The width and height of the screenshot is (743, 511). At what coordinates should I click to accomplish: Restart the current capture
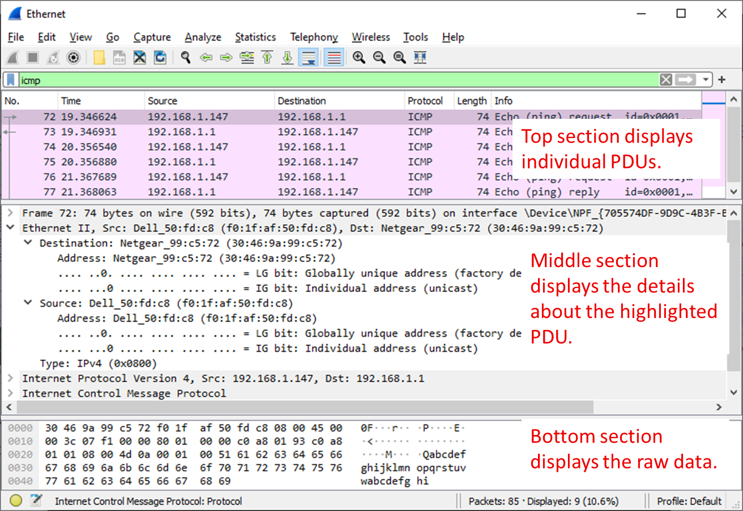[53, 57]
